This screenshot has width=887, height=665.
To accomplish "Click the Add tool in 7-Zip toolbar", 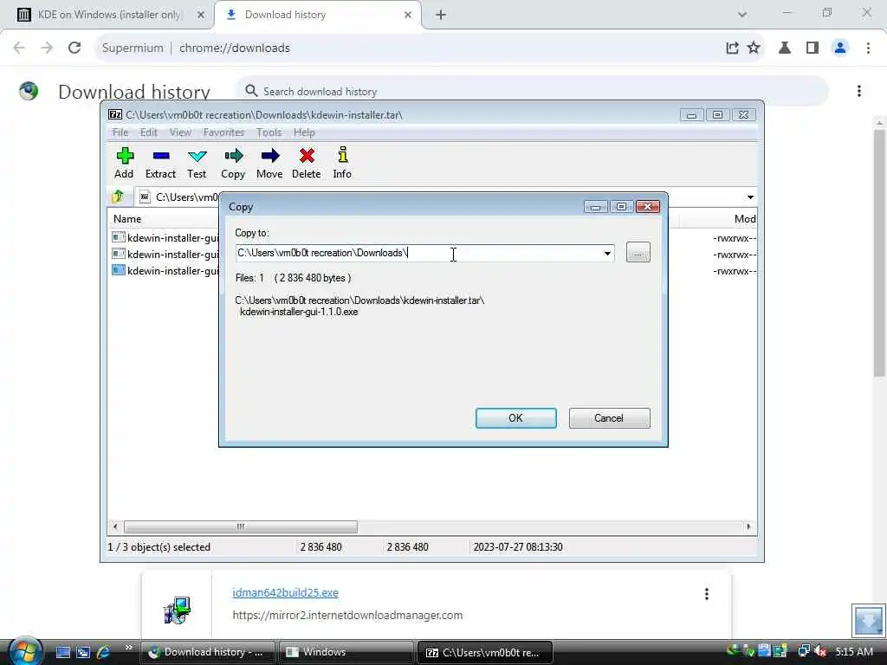I will [124, 163].
